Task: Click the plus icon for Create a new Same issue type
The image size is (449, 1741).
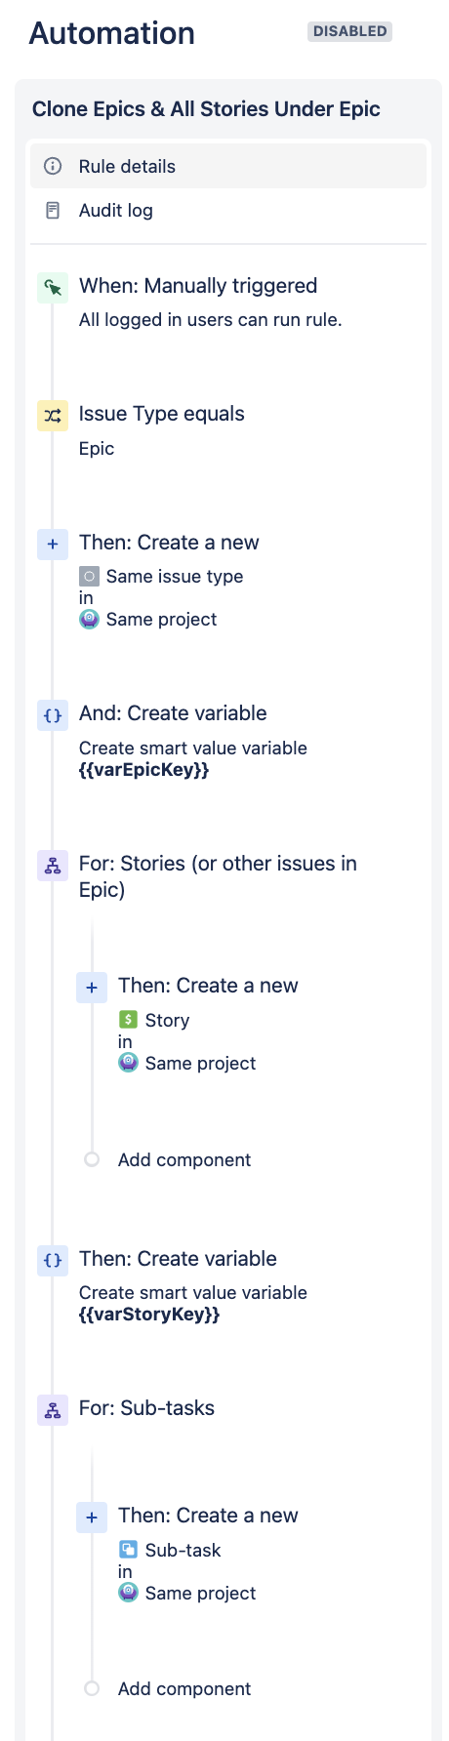Action: click(53, 545)
